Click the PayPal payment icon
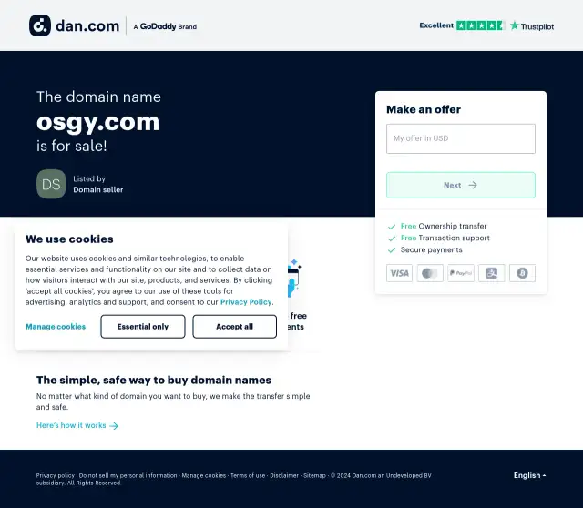Viewport: 583px width, 508px height. pos(461,273)
